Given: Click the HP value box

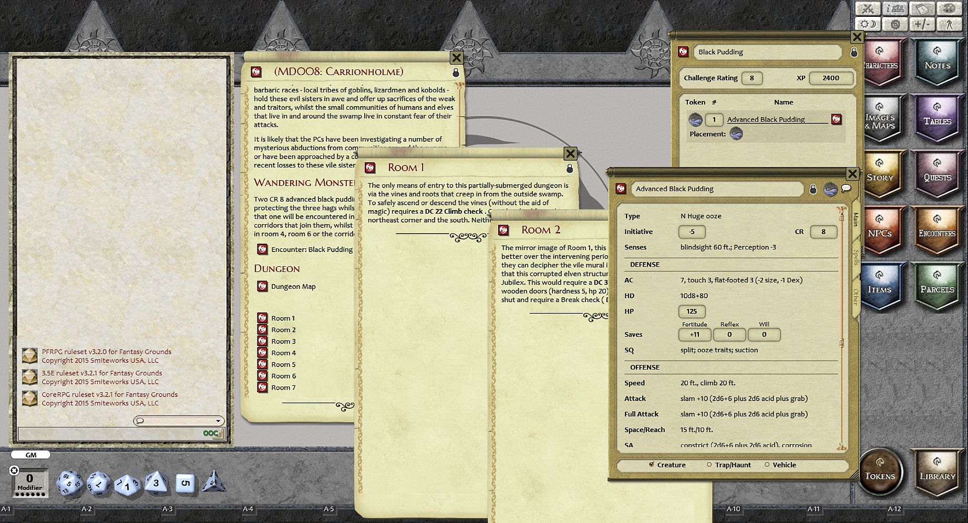Looking at the screenshot, I should coord(692,311).
